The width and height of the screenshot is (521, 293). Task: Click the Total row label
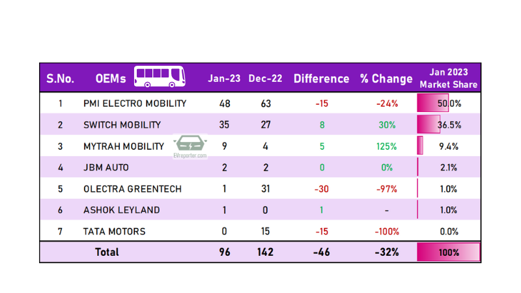pos(107,252)
